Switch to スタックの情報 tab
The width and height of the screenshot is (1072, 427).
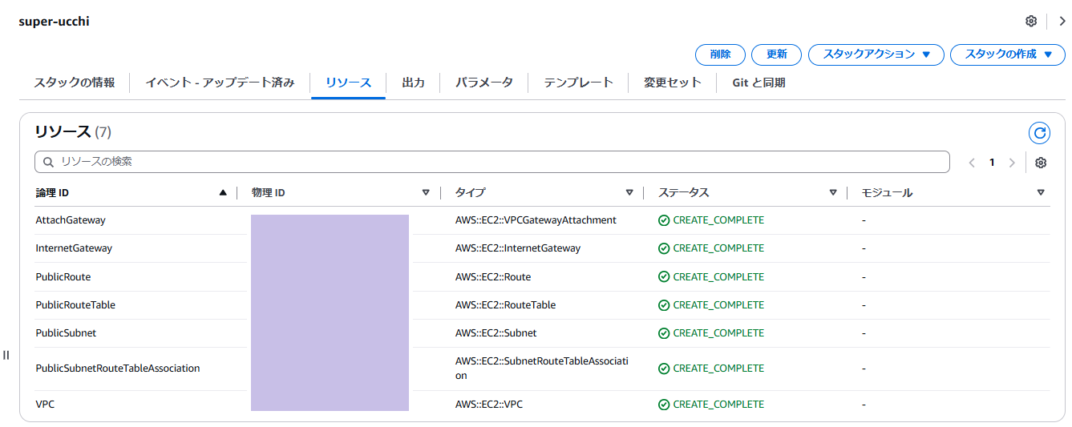74,83
